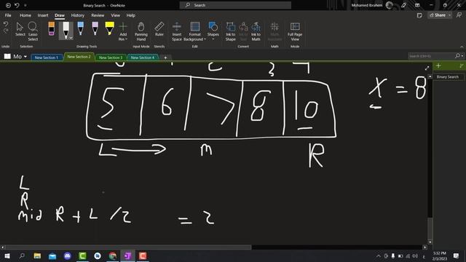Add a new section with plus tab
This screenshot has height=262, width=466.
(x=165, y=57)
